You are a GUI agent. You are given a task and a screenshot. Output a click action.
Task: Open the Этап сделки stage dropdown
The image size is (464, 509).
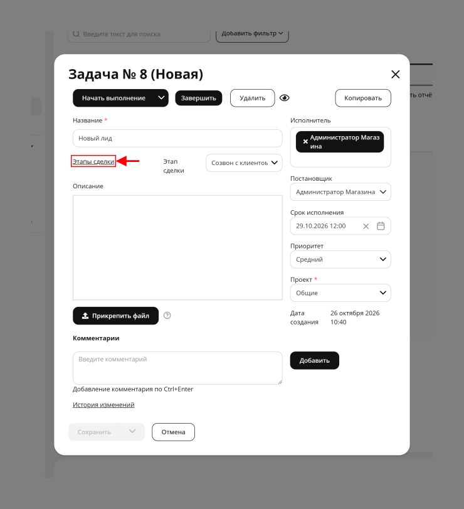244,163
